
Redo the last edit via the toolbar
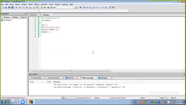(x=19, y=7)
